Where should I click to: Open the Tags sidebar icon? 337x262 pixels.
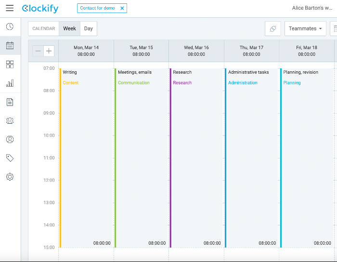(x=10, y=158)
